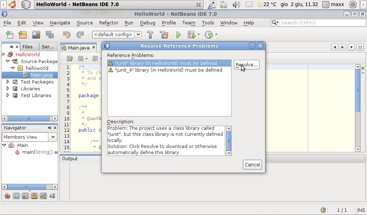Viewport: 367px width, 215px height.
Task: Toggle Show Non-Public Members in Navigator
Action: pos(34,196)
